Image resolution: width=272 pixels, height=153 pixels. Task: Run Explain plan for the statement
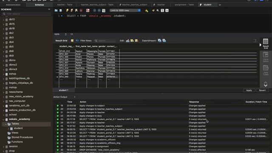[76, 10]
